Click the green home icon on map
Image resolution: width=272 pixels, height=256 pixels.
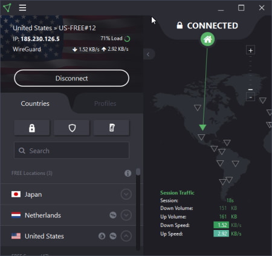(x=207, y=39)
